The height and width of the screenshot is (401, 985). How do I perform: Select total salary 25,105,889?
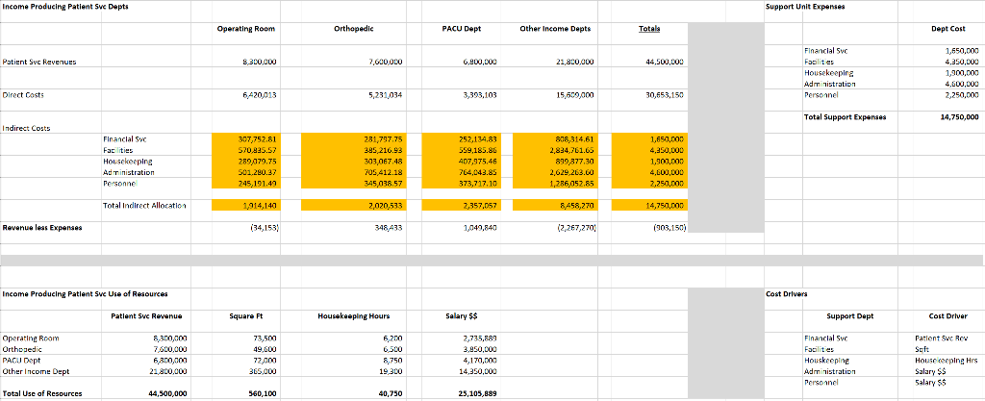(x=477, y=394)
